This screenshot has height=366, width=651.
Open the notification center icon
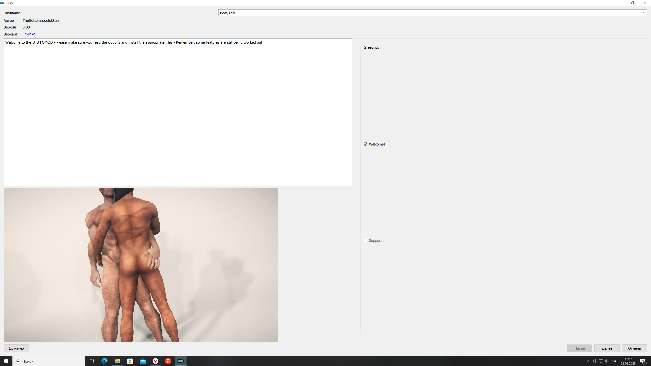coord(643,361)
